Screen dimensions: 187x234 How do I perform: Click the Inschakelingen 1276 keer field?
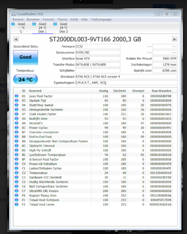165,64
